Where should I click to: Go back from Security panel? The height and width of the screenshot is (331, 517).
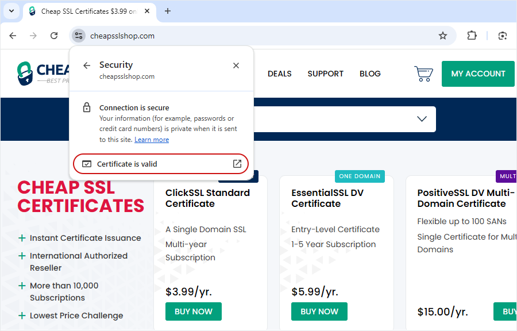87,66
